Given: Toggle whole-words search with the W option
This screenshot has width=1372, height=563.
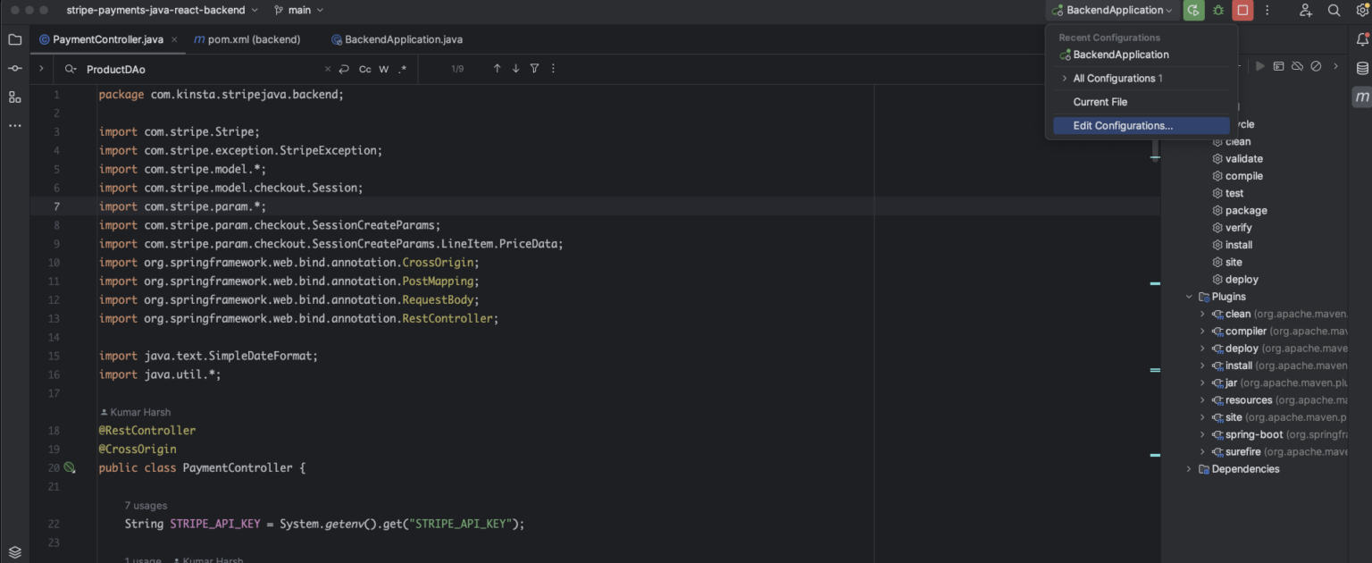Looking at the screenshot, I should coord(383,69).
